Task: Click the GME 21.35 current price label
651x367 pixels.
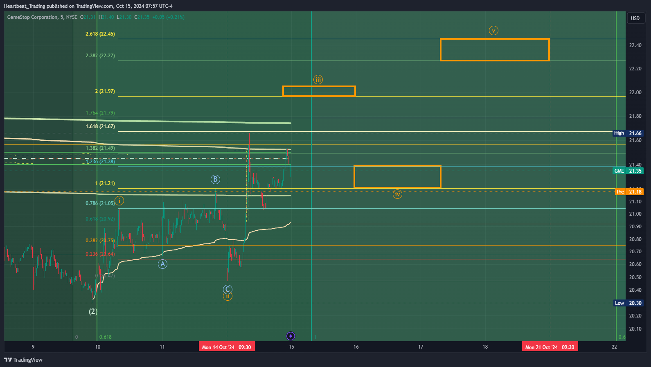Action: coord(628,171)
